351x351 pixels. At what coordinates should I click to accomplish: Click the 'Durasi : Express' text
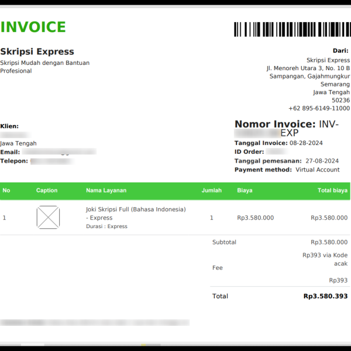click(106, 226)
